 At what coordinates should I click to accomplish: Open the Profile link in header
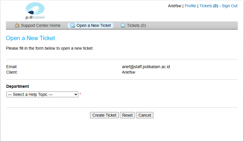[190, 6]
